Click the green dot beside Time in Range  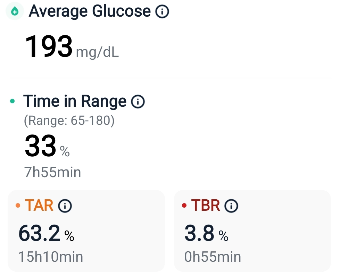(x=13, y=102)
